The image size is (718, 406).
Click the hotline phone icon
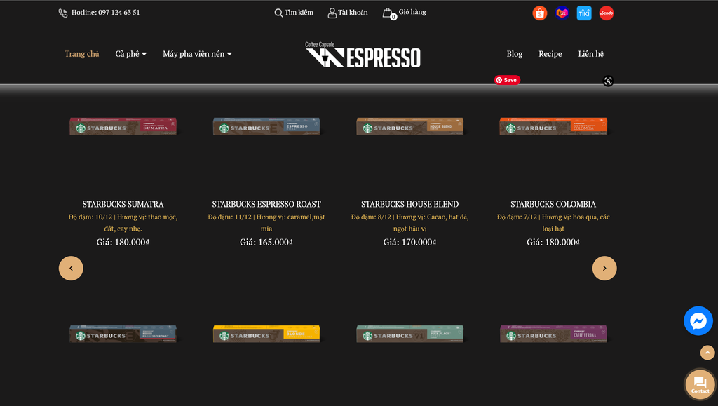pos(62,13)
